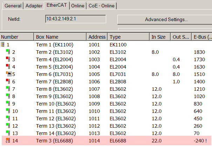Image resolution: width=212 pixels, height=147 pixels.
Task: Click the EL6688 icon in row 14
Action: point(8,141)
